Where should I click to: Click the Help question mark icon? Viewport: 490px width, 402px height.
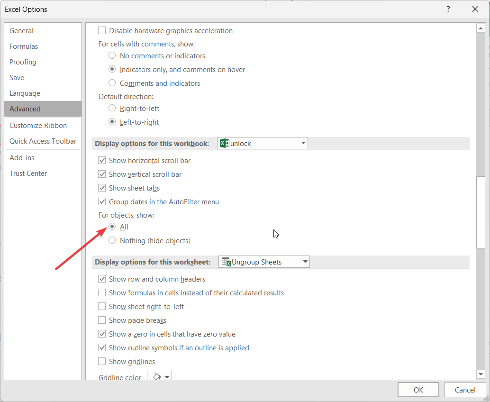tap(448, 9)
